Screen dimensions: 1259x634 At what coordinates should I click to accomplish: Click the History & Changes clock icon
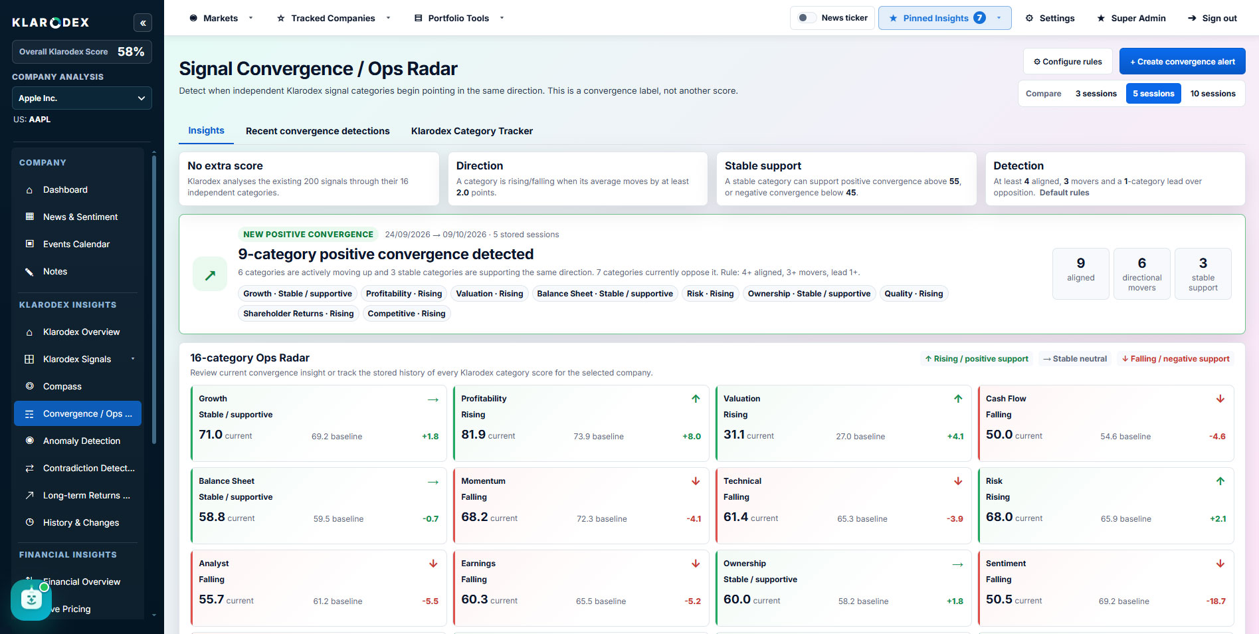(29, 522)
